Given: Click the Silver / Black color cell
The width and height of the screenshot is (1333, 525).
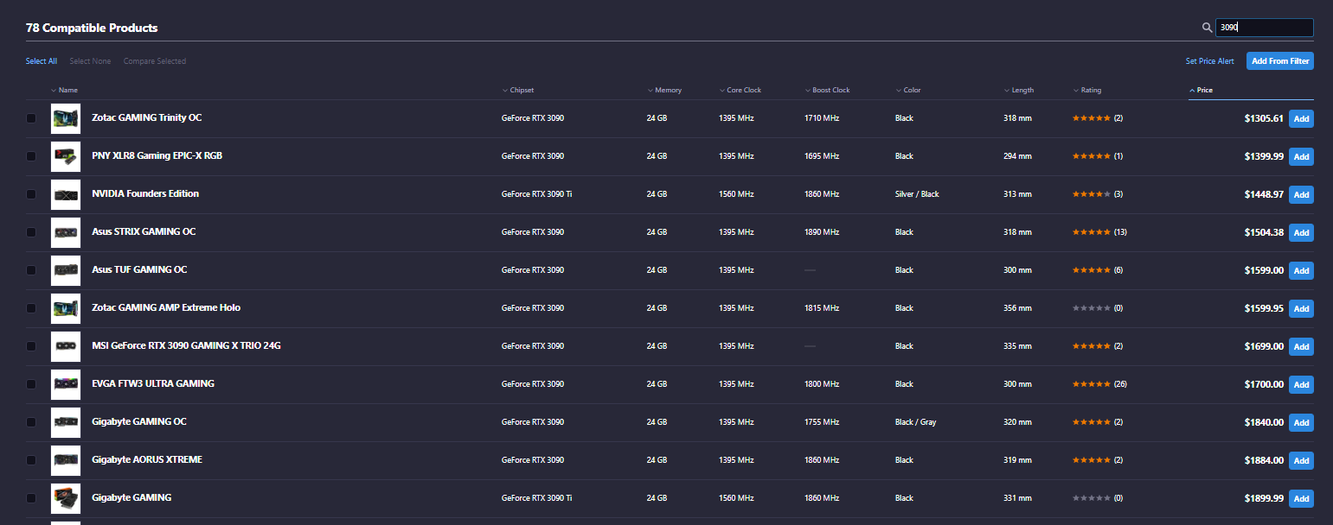Looking at the screenshot, I should 917,194.
